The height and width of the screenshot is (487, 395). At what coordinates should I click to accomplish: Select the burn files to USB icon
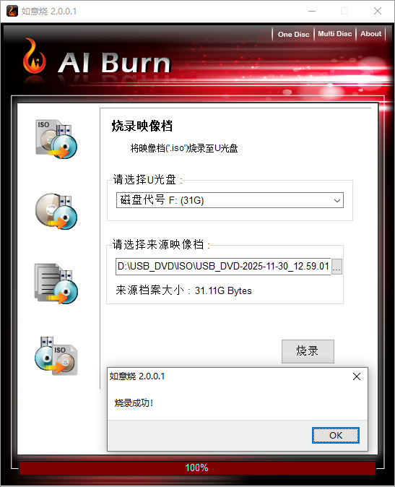pos(56,283)
